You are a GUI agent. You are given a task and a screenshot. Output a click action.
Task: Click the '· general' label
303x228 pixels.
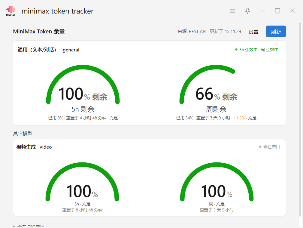70,50
